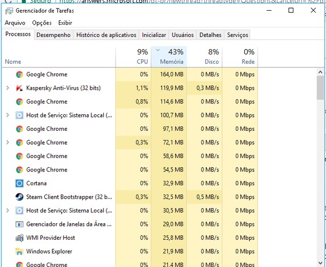The width and height of the screenshot is (326, 267).
Task: Click the Kaspersky Anti-Virus icon
Action: point(19,88)
